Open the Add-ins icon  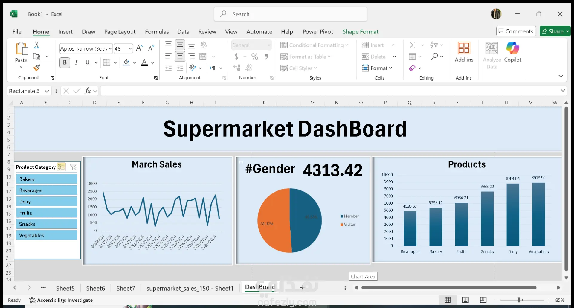coord(464,48)
